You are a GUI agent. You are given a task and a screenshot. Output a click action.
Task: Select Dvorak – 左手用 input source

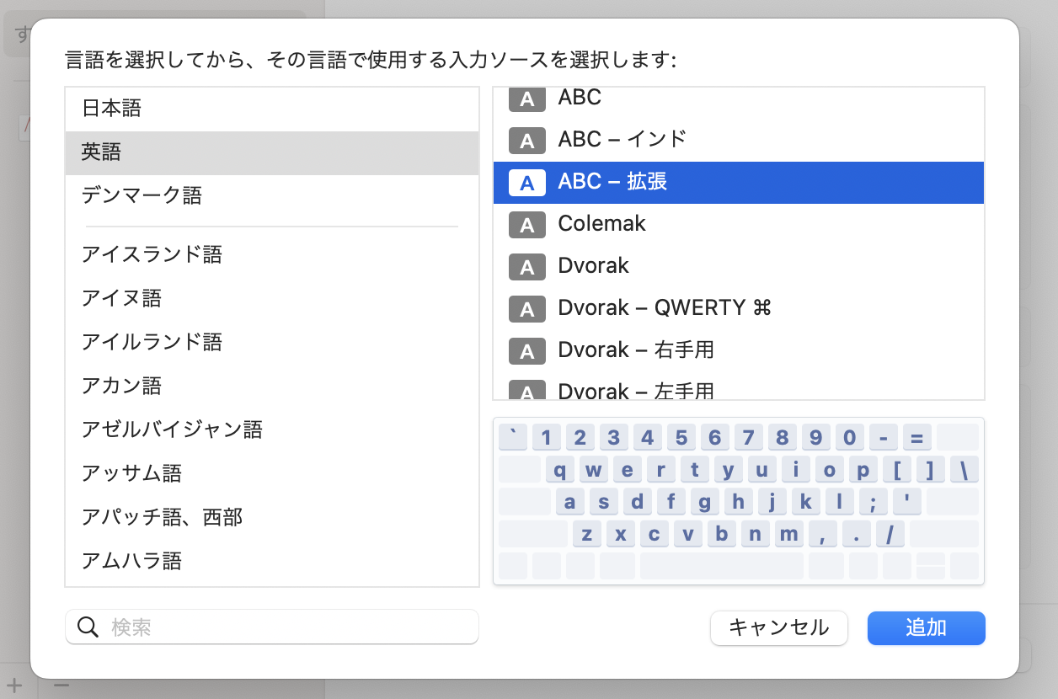738,391
